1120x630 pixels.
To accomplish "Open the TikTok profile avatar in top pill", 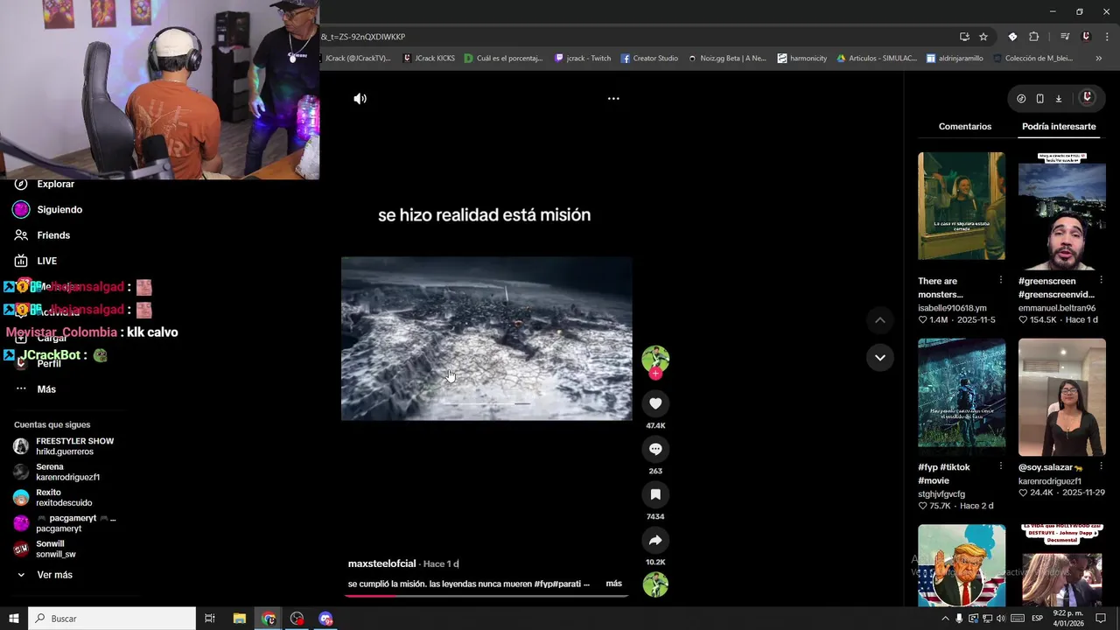I will (x=1088, y=98).
